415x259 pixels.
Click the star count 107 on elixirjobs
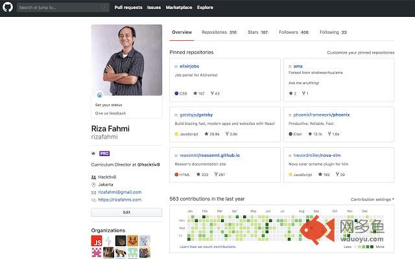199,93
